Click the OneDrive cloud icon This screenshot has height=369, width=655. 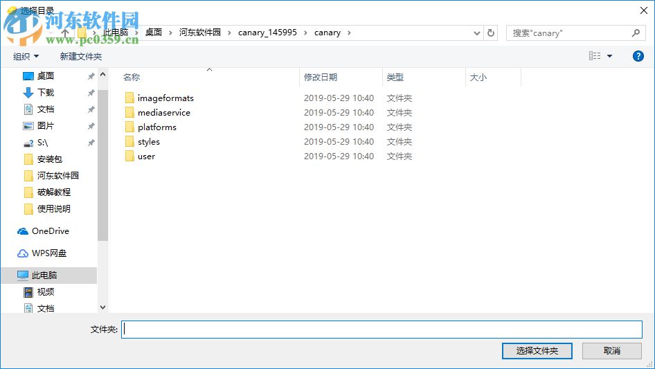tap(23, 231)
